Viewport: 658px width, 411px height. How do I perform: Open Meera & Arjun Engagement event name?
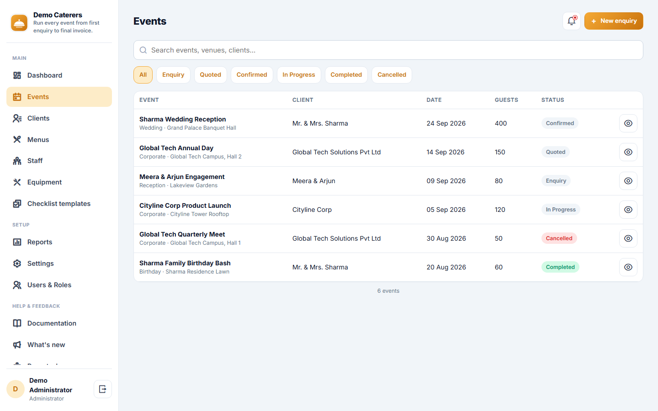point(182,177)
